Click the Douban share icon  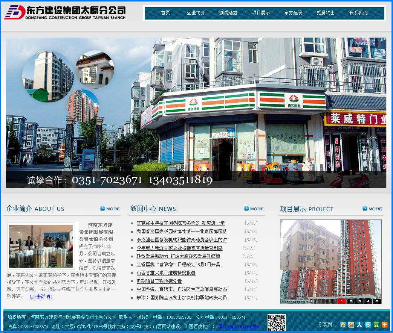click(376, 324)
